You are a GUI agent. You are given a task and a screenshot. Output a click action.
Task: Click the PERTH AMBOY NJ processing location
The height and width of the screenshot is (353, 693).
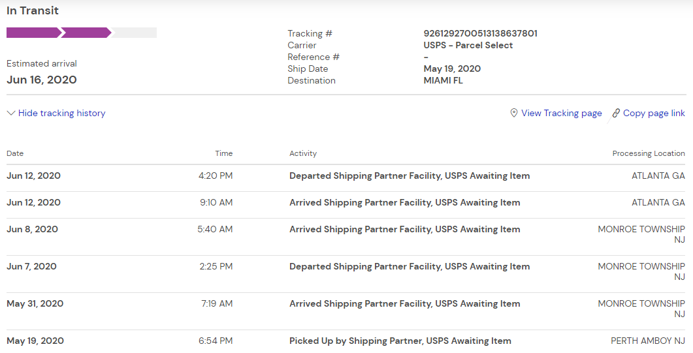coord(647,341)
